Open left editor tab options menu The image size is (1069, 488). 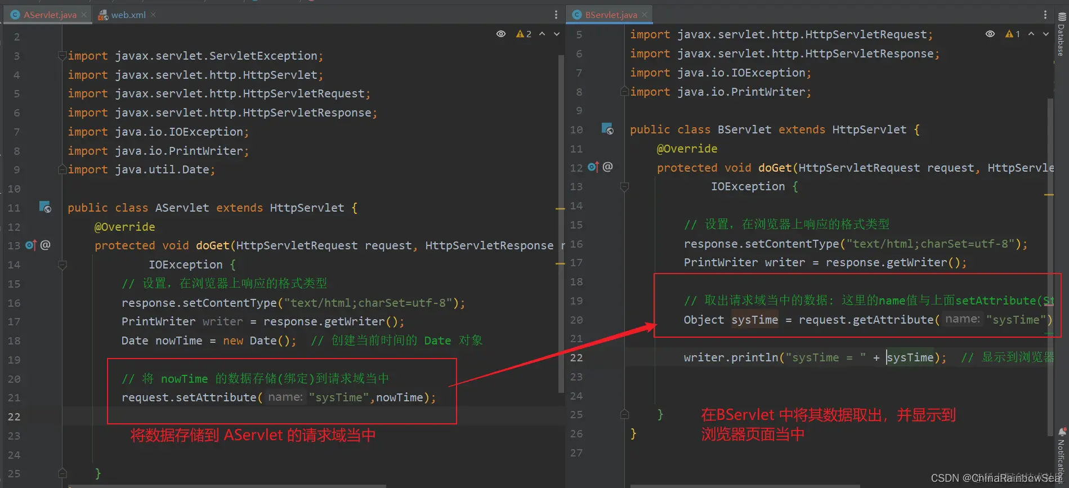(556, 15)
